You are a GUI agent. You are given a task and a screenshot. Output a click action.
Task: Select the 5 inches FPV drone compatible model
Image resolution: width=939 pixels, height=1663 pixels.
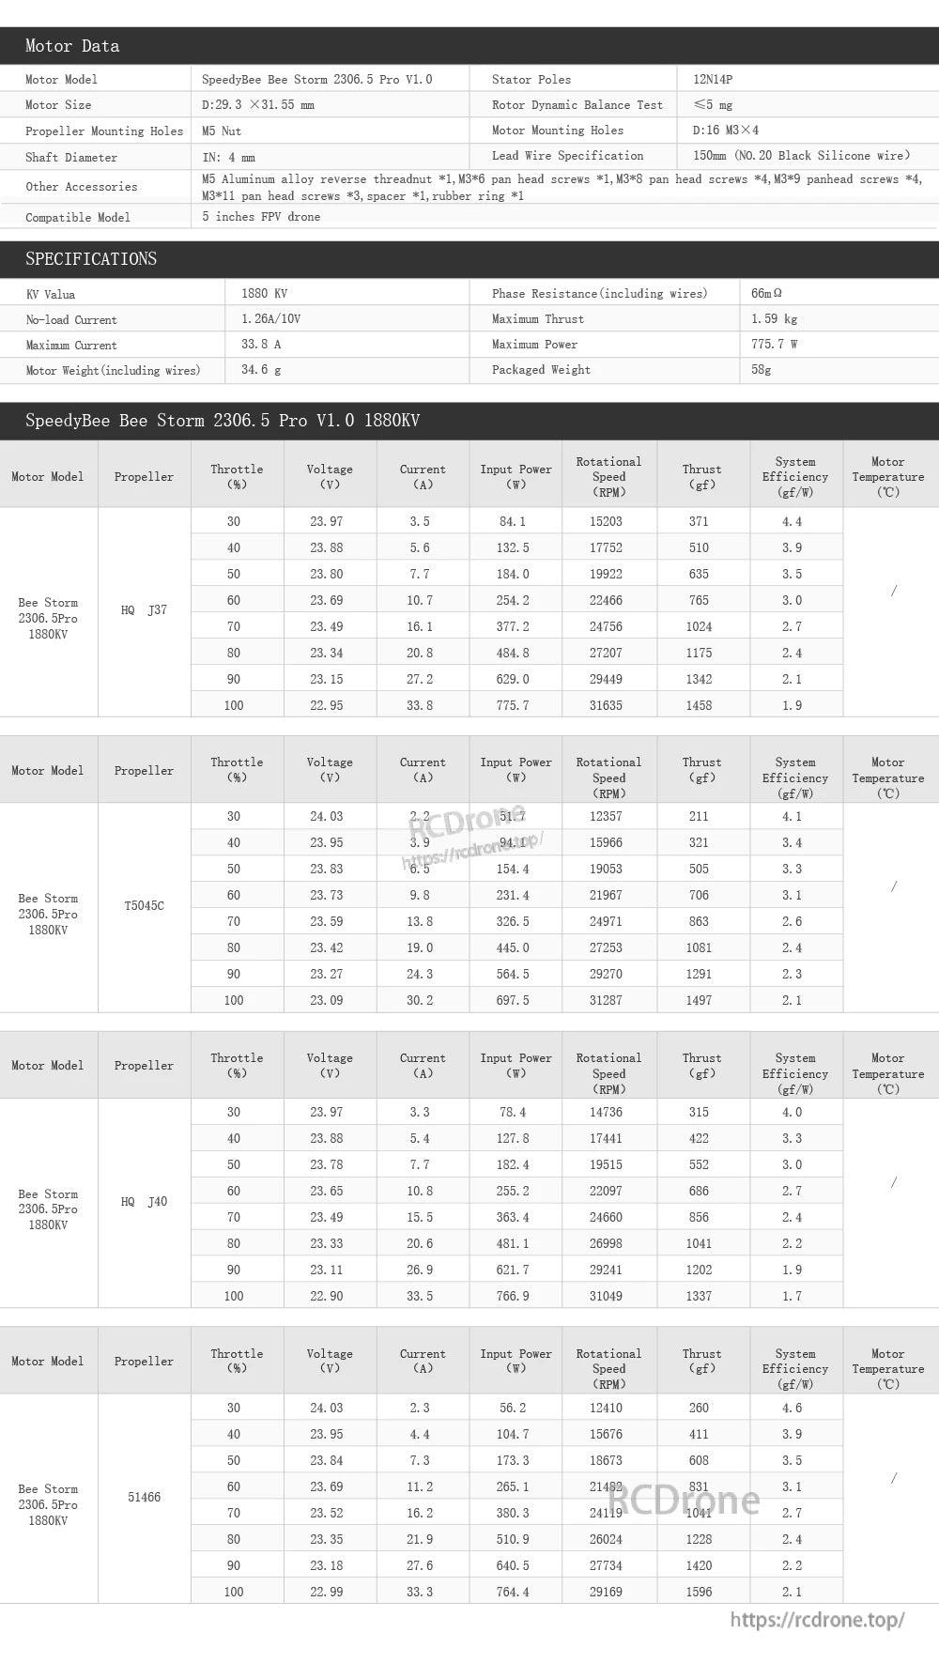[x=261, y=217]
